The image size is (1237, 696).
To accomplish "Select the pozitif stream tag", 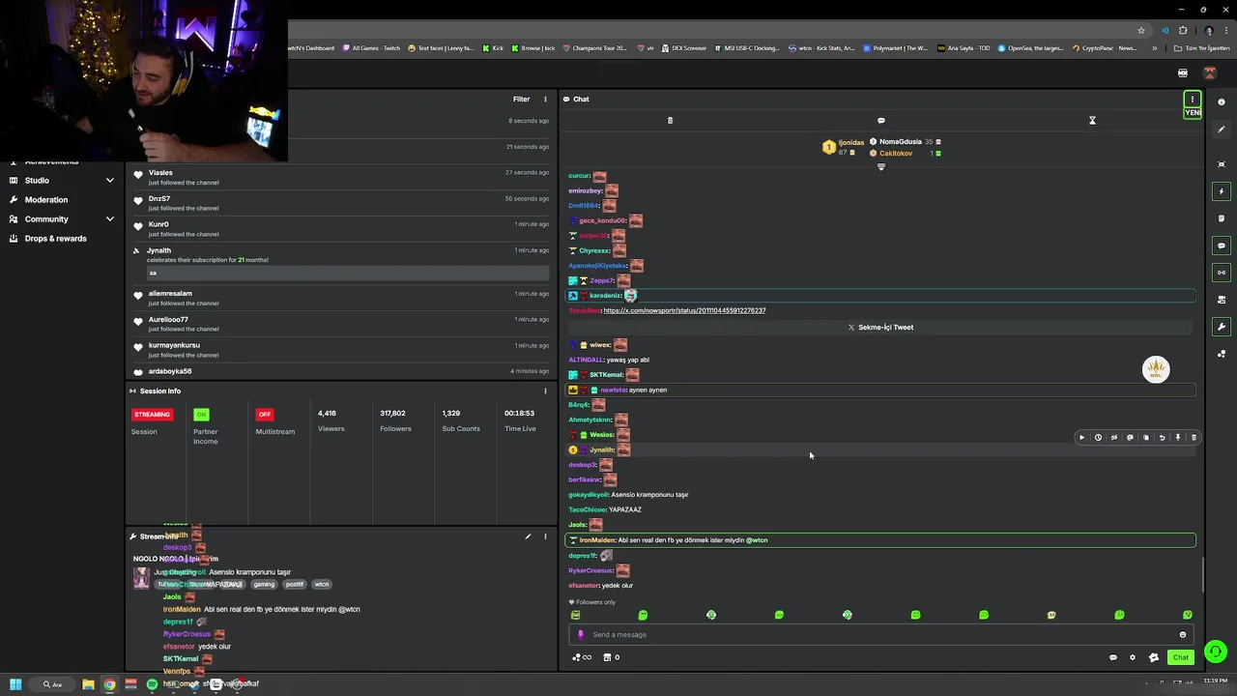I will click(294, 584).
